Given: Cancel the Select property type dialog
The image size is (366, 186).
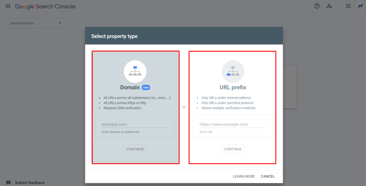Looking at the screenshot, I should click(x=268, y=176).
